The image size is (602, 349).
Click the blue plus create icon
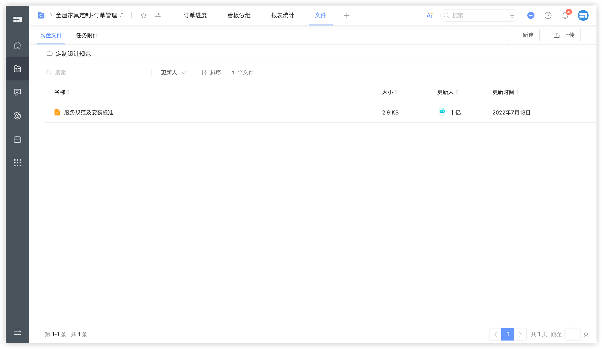pos(531,15)
